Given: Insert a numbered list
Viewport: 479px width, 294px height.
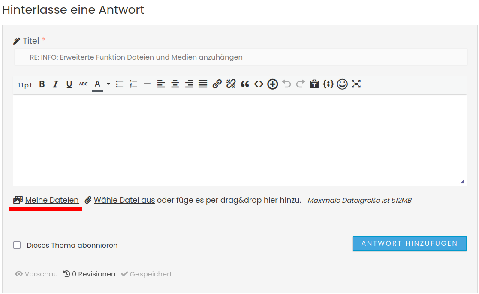Looking at the screenshot, I should (134, 84).
